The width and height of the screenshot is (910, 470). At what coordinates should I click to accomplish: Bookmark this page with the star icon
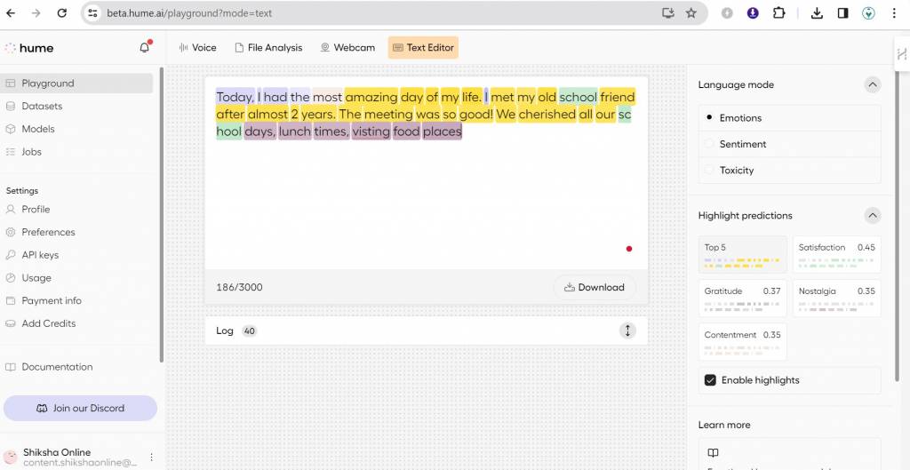691,13
